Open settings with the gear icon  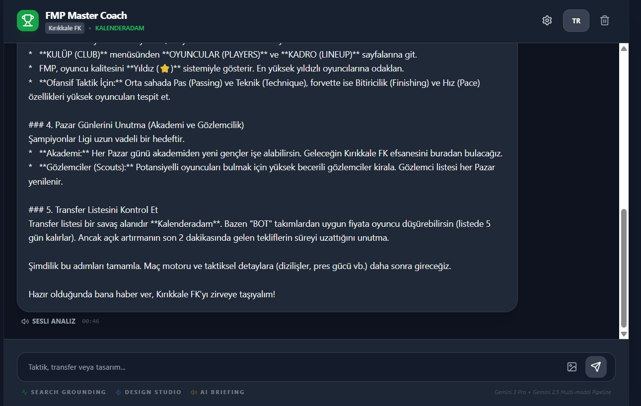click(x=547, y=20)
